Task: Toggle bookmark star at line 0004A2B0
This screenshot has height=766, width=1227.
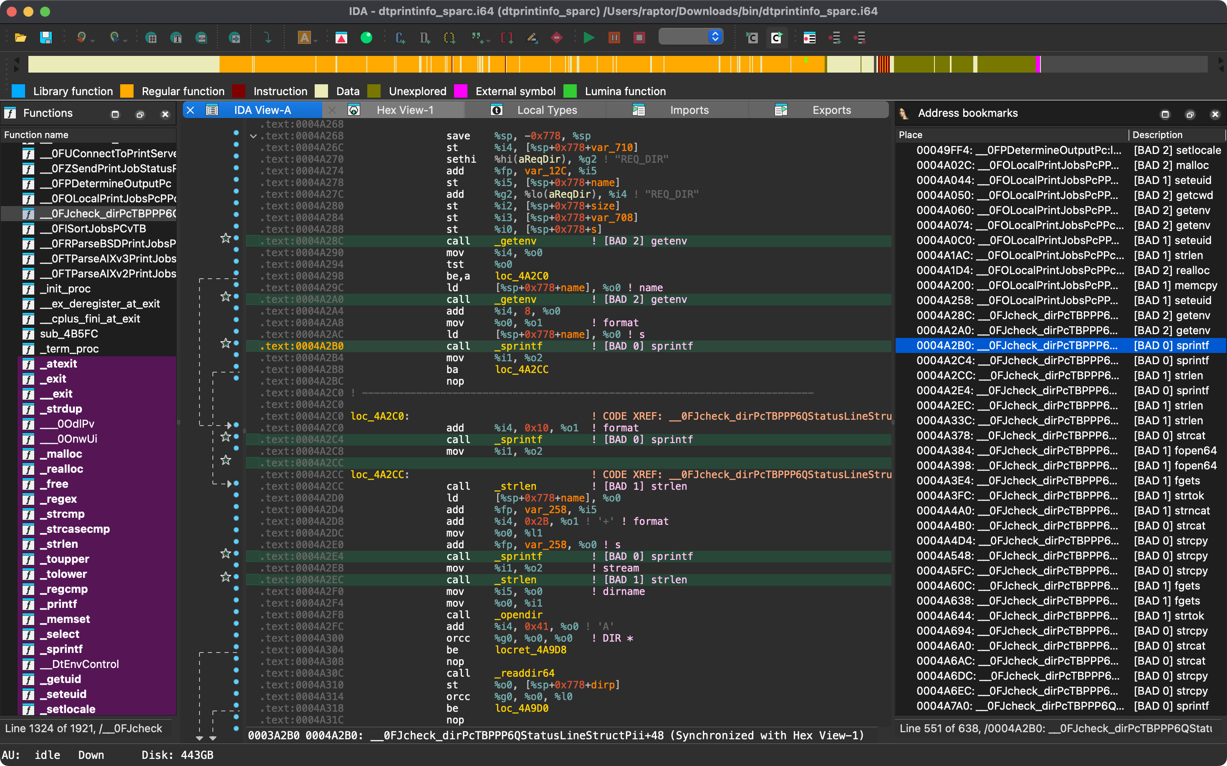Action: click(225, 343)
